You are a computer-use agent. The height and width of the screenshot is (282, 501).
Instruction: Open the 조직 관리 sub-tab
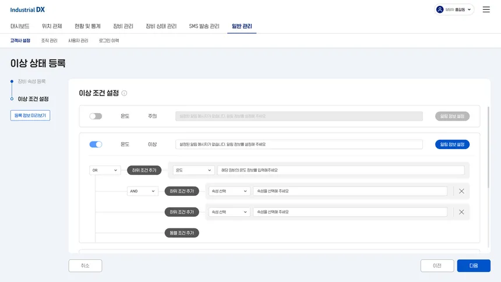click(49, 41)
